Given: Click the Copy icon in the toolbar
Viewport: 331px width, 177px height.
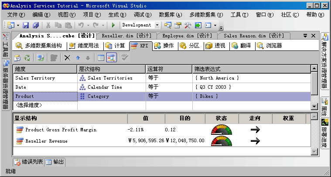Looking at the screenshot, I should point(58,25).
